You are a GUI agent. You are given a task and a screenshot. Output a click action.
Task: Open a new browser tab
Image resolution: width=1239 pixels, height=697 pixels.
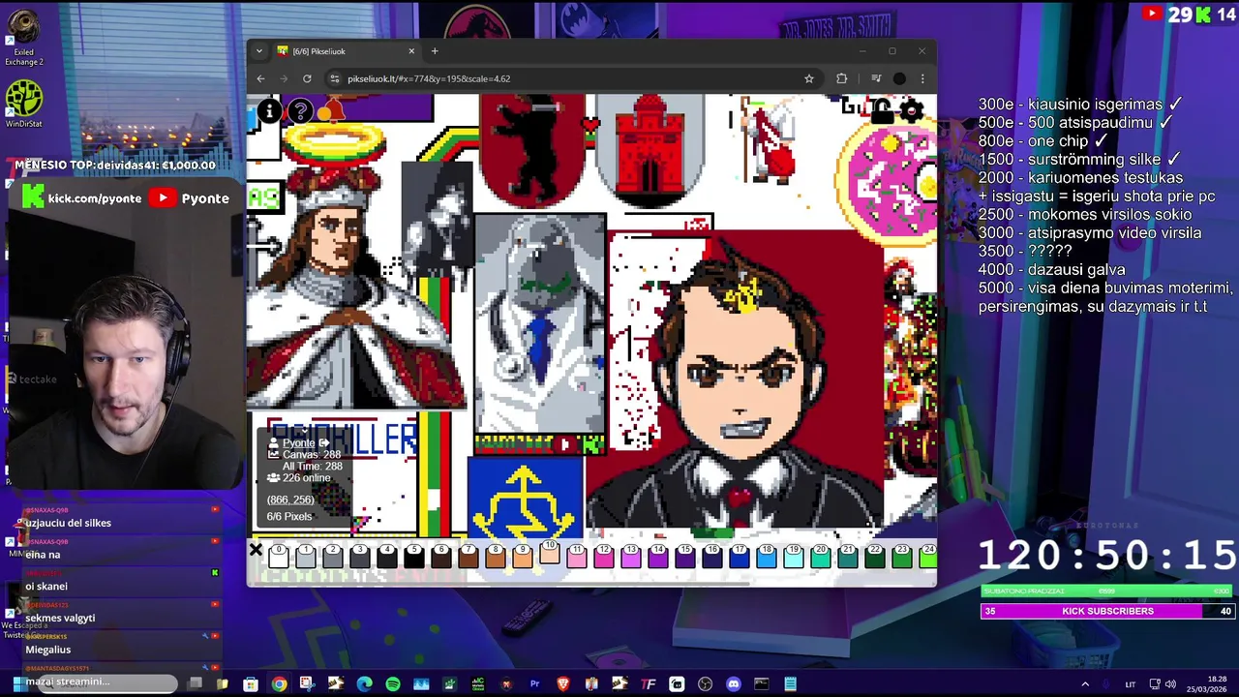[435, 51]
